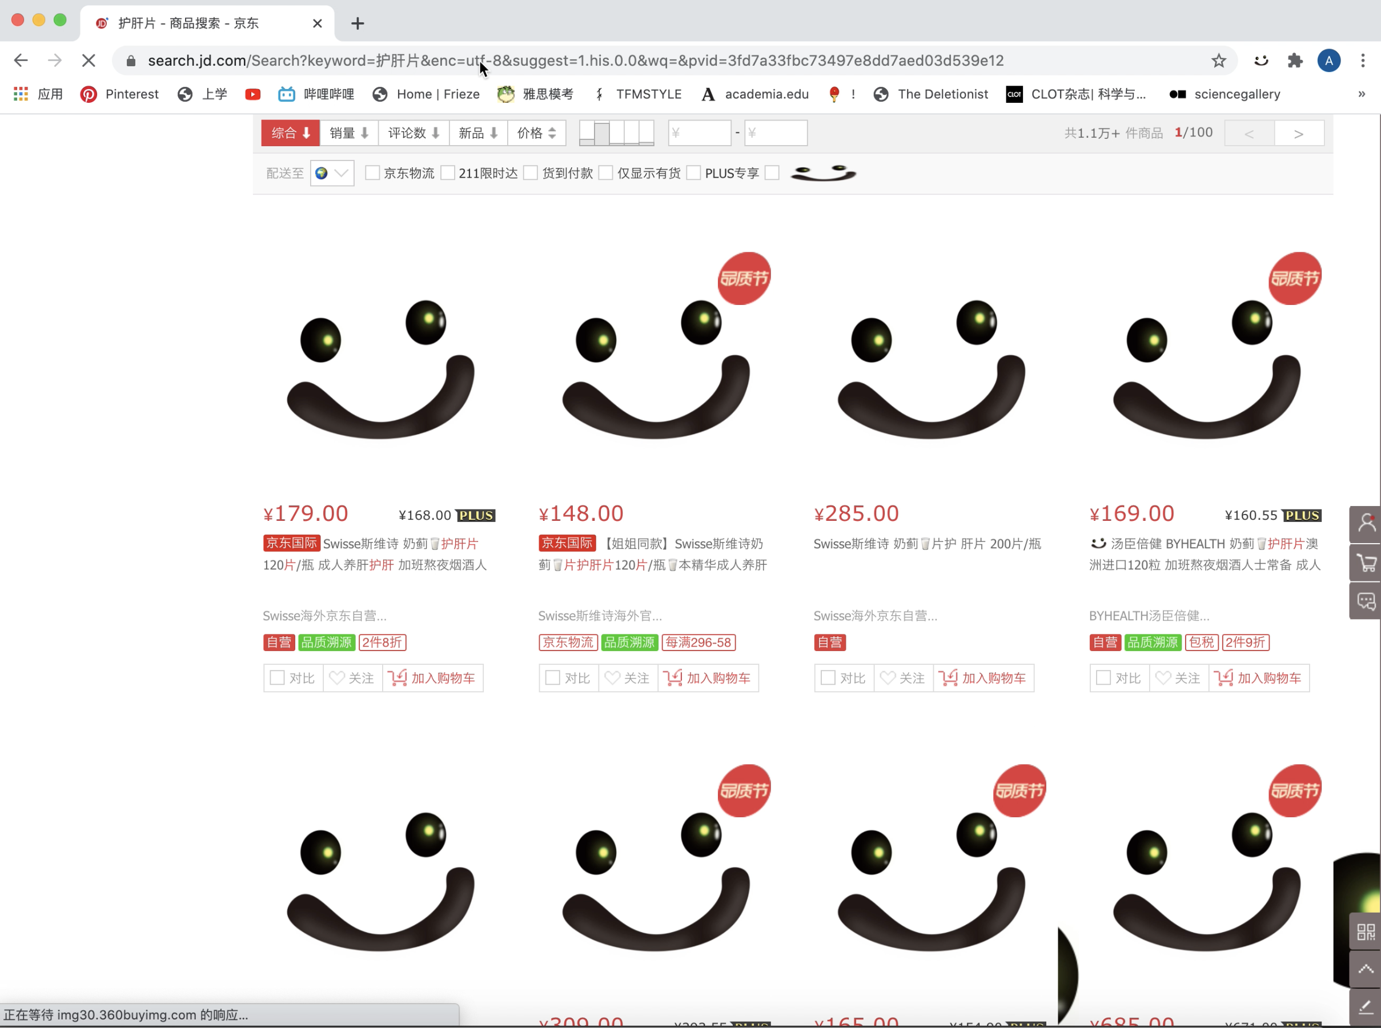1381x1028 pixels.
Task: Open the browser extensions puzzle icon
Action: click(1295, 61)
